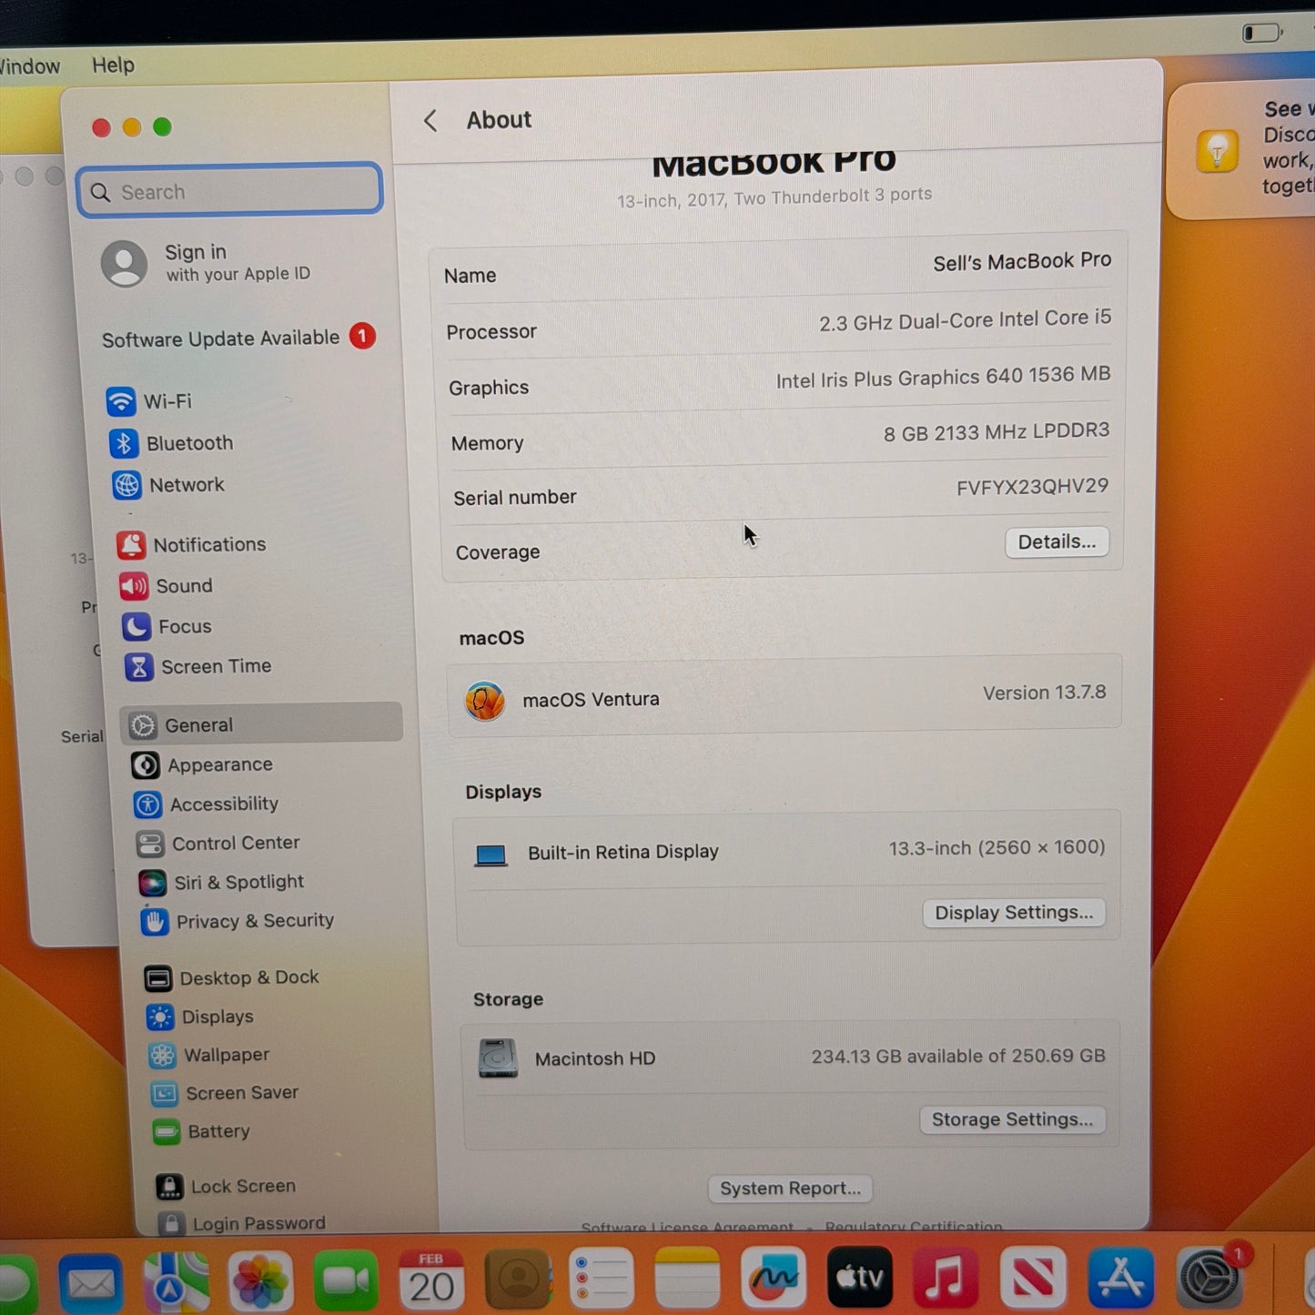This screenshot has width=1315, height=1315.
Task: Click the Details... coverage button
Action: tap(1057, 542)
